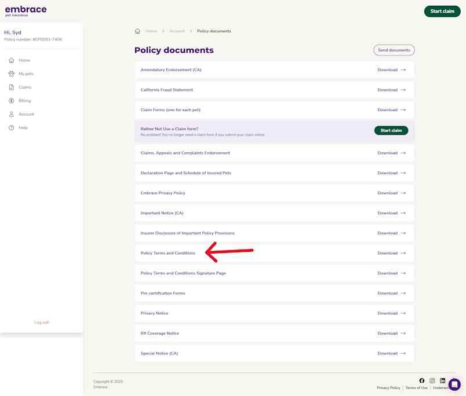Open the Claims document icon
This screenshot has width=466, height=396.
11,87
